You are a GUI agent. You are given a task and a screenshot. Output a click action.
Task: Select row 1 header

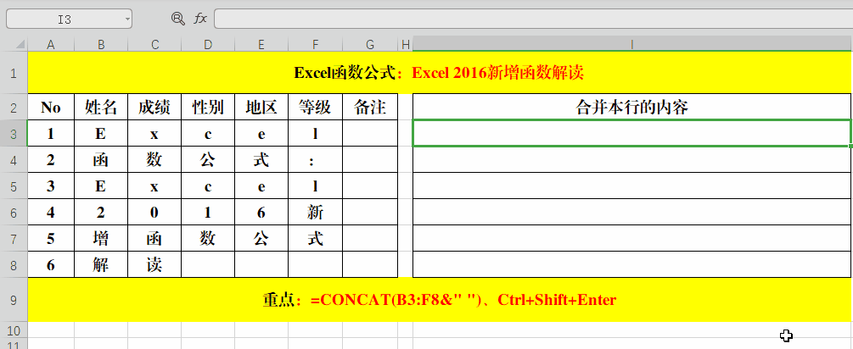(x=14, y=72)
